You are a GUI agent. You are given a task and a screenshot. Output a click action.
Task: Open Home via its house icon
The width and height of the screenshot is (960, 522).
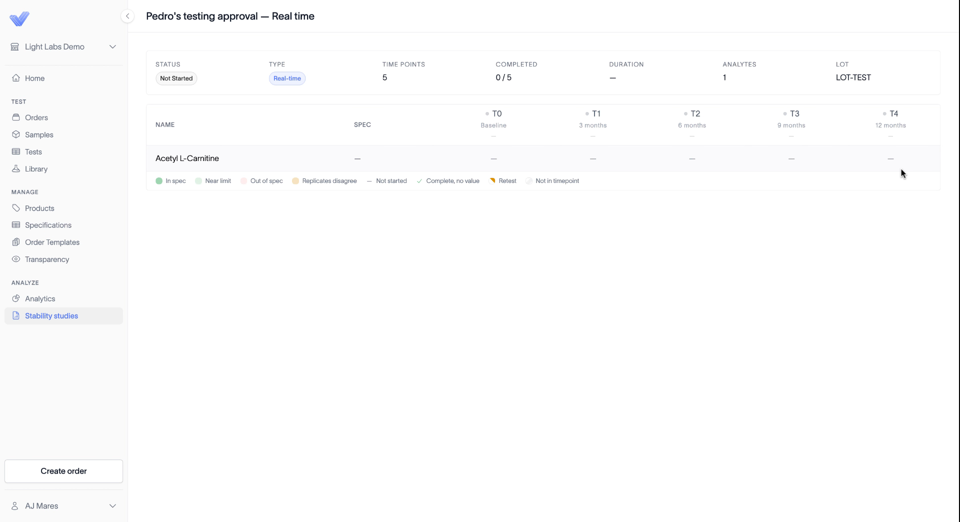click(x=16, y=78)
